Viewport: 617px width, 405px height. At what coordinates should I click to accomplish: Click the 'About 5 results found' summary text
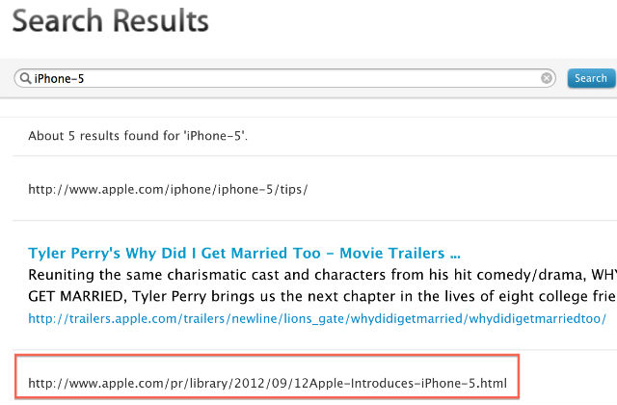138,136
